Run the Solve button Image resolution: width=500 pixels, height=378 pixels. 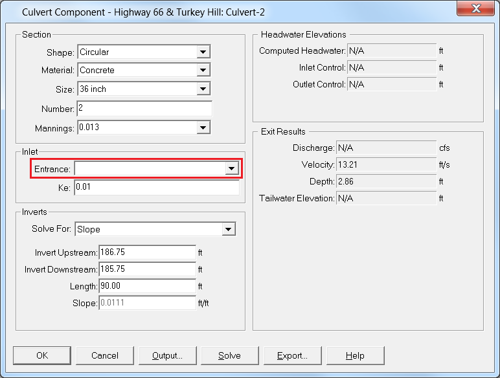click(229, 355)
